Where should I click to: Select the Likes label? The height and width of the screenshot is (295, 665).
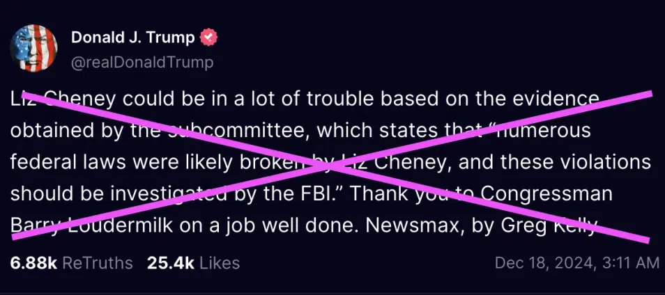[x=220, y=263]
